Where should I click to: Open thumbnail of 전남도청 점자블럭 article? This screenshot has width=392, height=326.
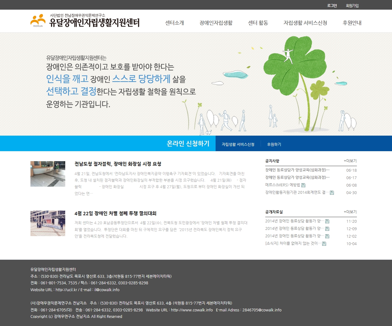(48, 174)
